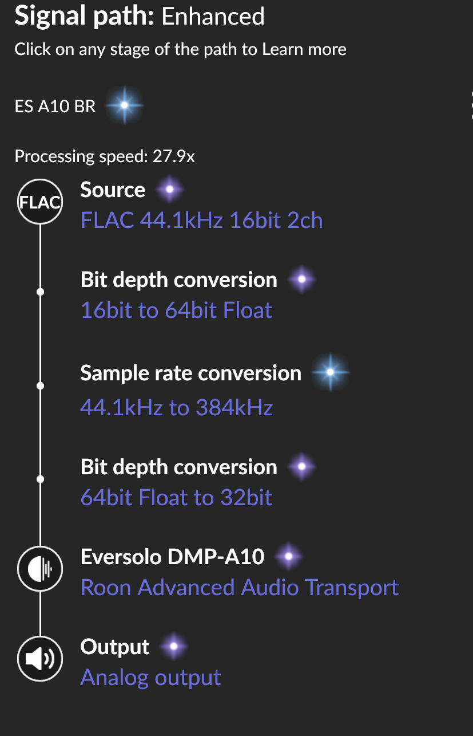Open FLAC 44.1kHz 16bit 2ch details
This screenshot has width=473, height=736.
201,221
